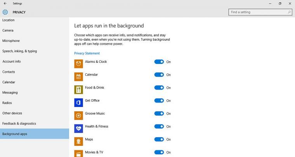Click the Health & Fitness label
The width and height of the screenshot is (295, 157).
tap(97, 126)
